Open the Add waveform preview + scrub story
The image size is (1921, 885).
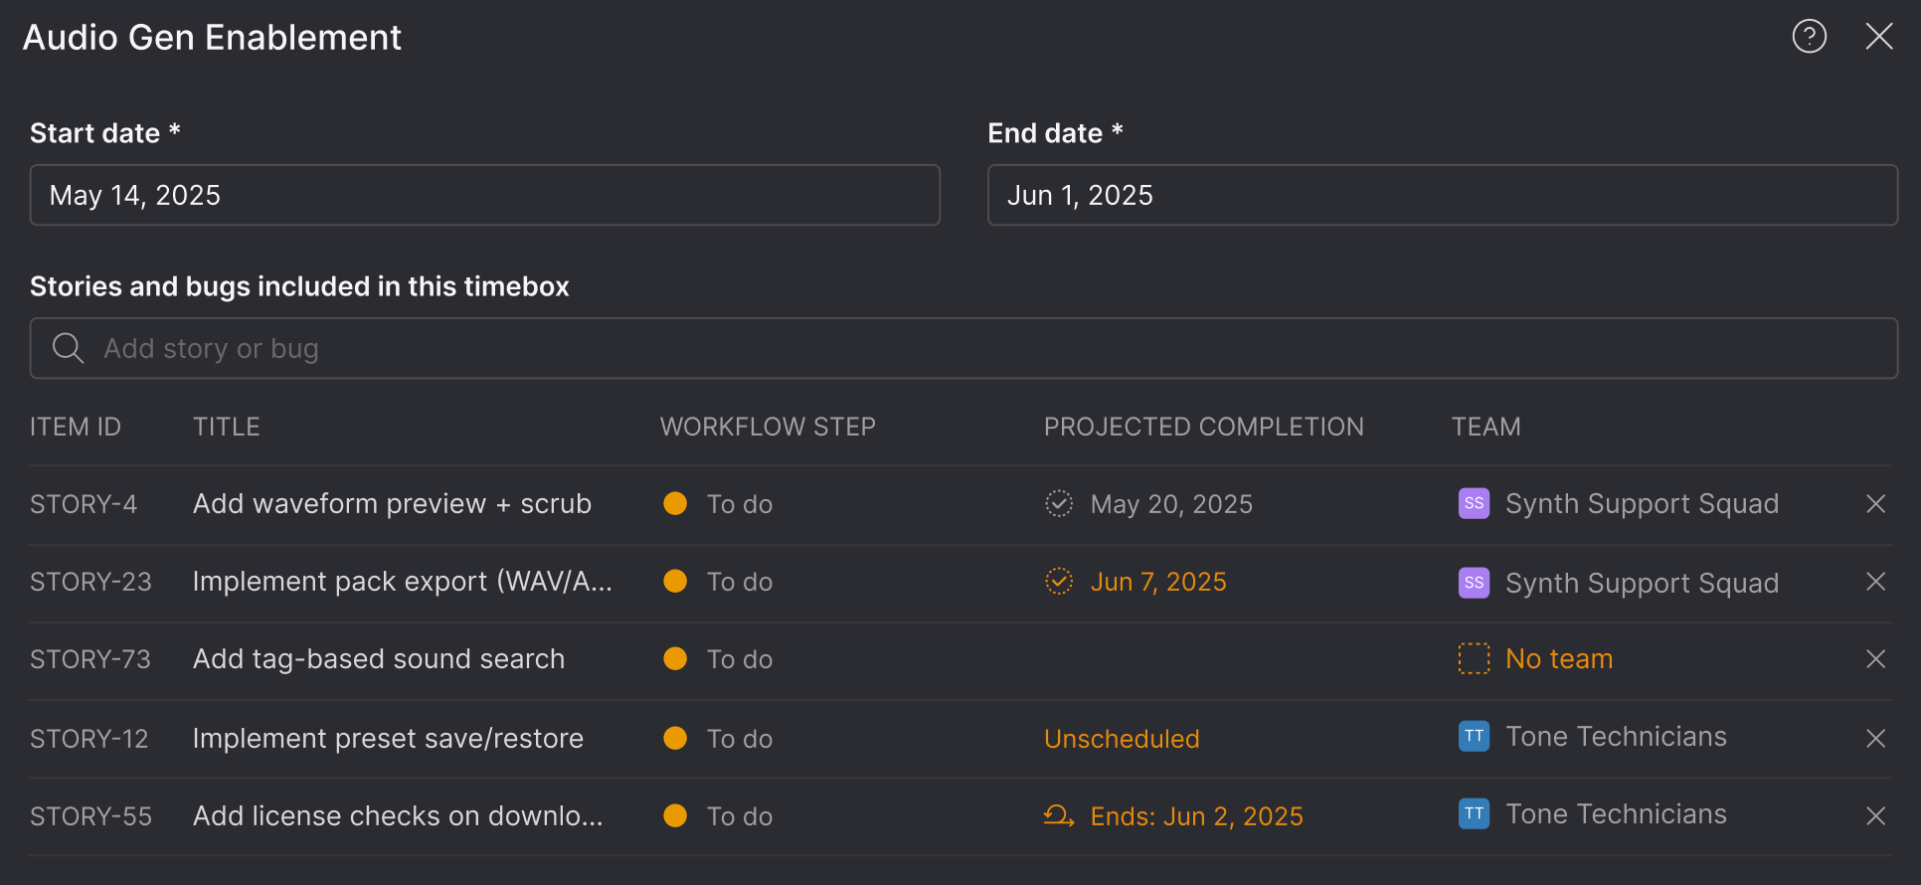392,504
